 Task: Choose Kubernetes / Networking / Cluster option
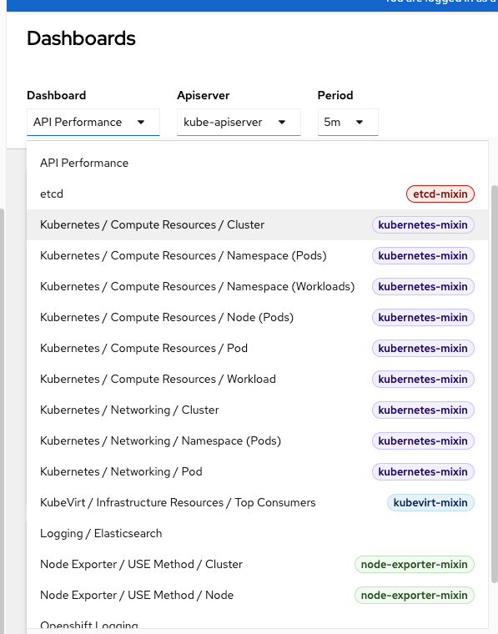[257, 410]
